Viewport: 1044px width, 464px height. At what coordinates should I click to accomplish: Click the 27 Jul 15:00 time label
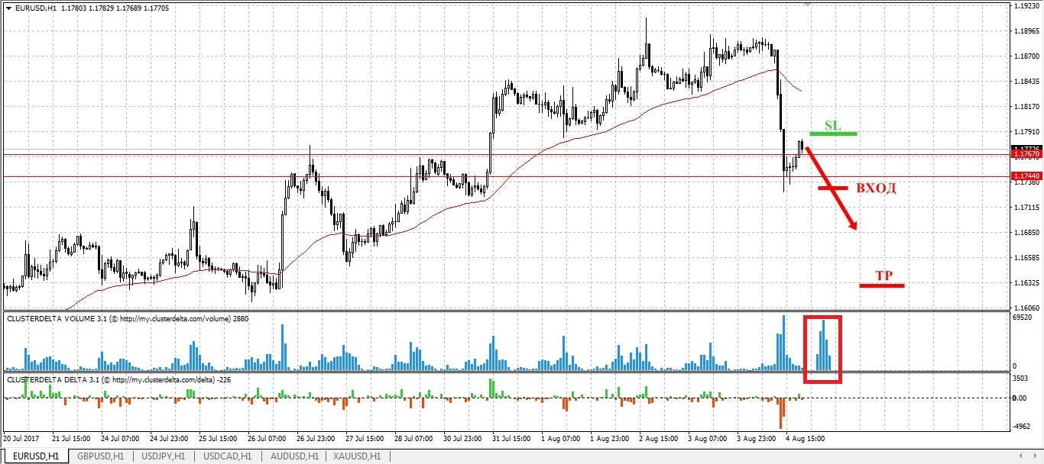pos(365,439)
